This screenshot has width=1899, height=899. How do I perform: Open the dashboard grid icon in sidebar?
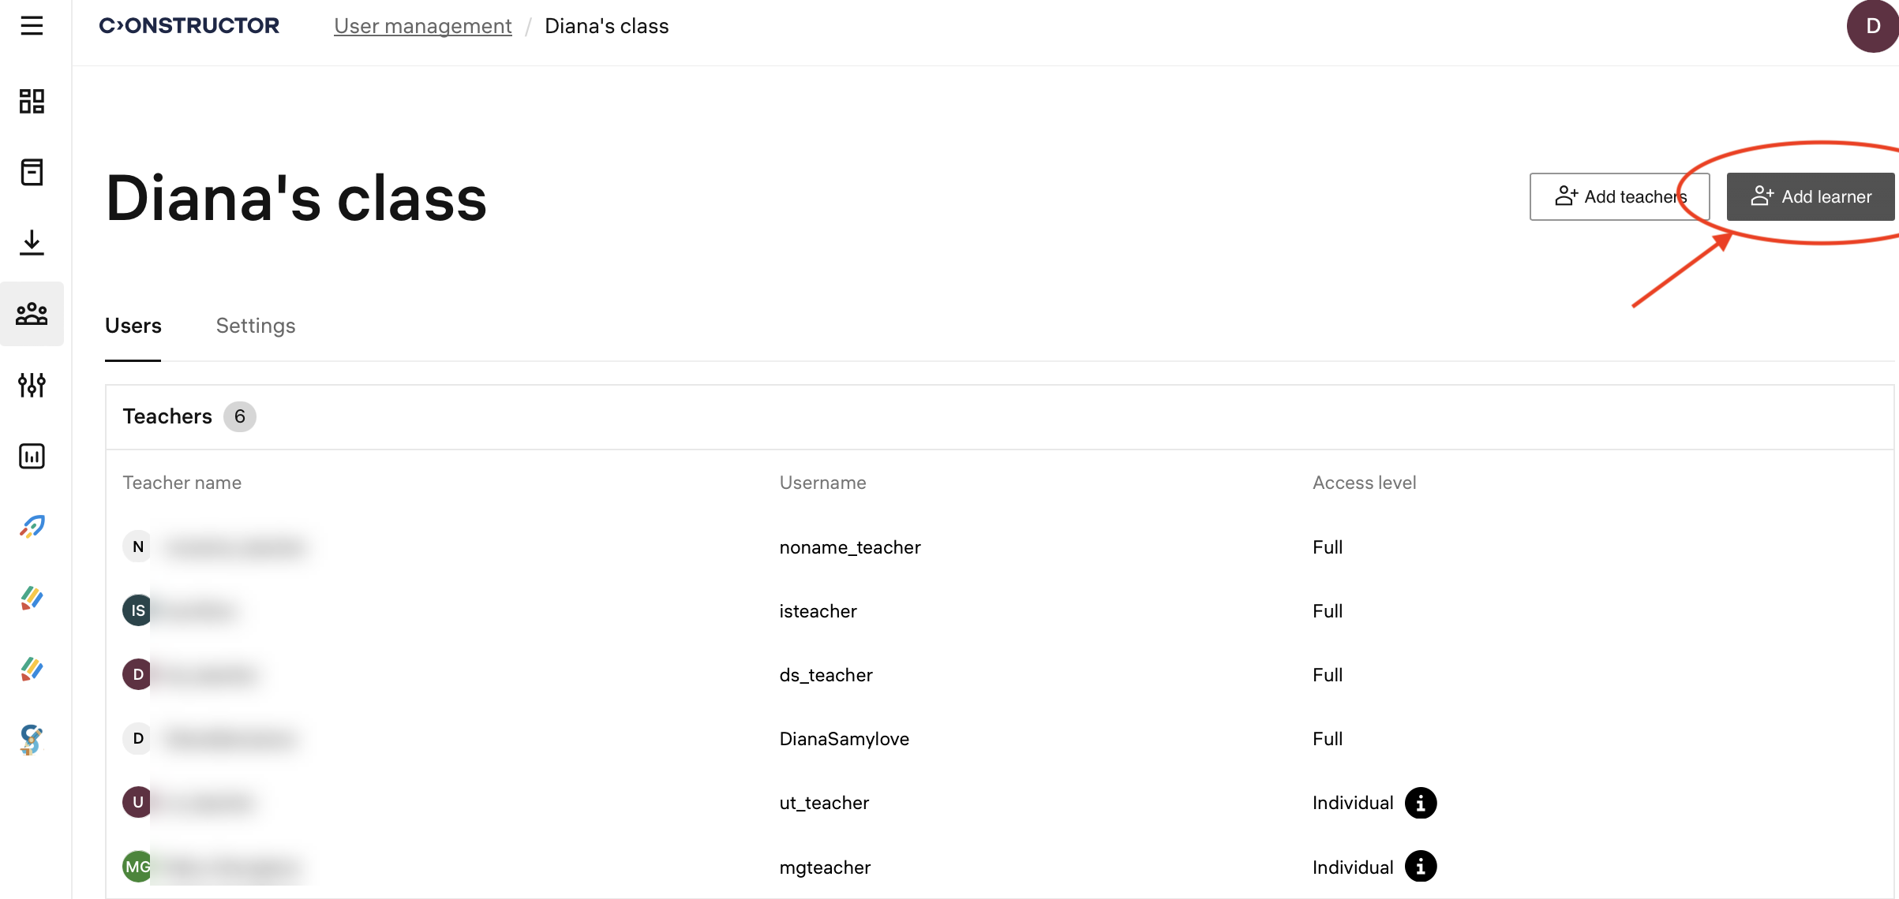32,101
